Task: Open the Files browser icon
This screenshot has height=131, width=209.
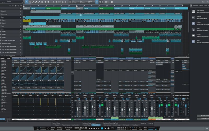Action: (193, 30)
